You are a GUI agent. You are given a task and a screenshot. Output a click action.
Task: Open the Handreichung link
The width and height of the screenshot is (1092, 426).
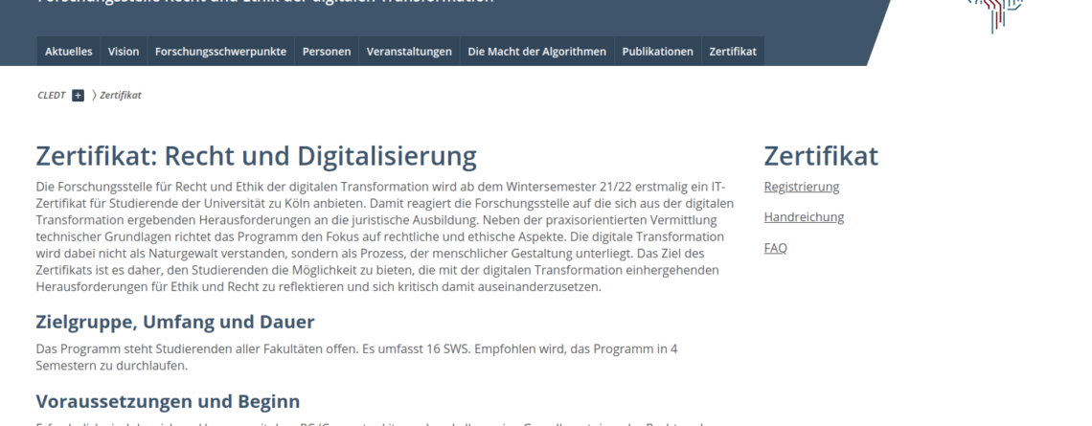[x=804, y=217]
